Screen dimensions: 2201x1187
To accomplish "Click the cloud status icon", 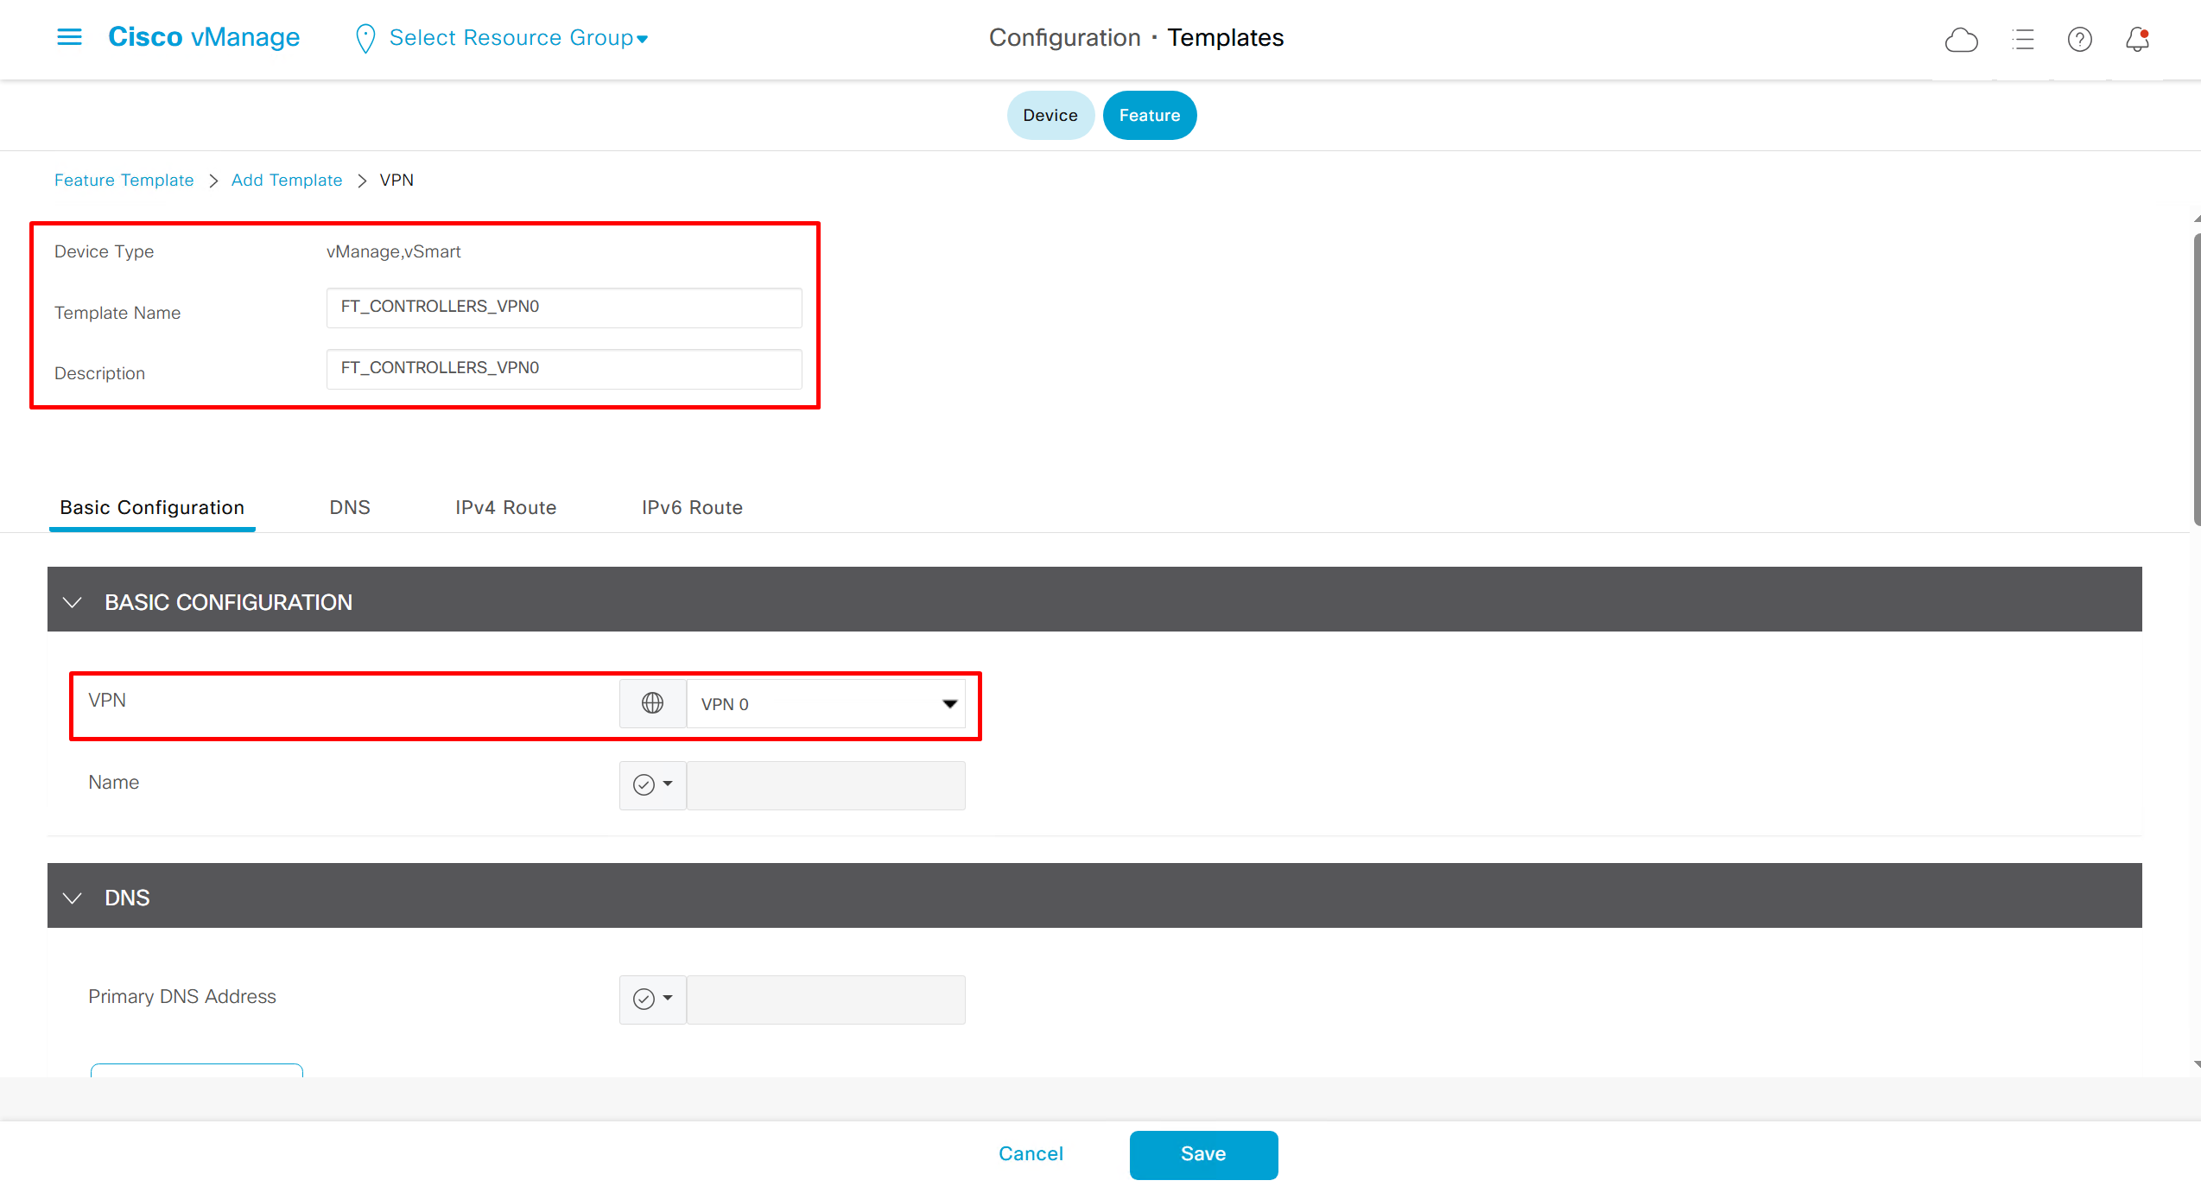I will click(1961, 40).
